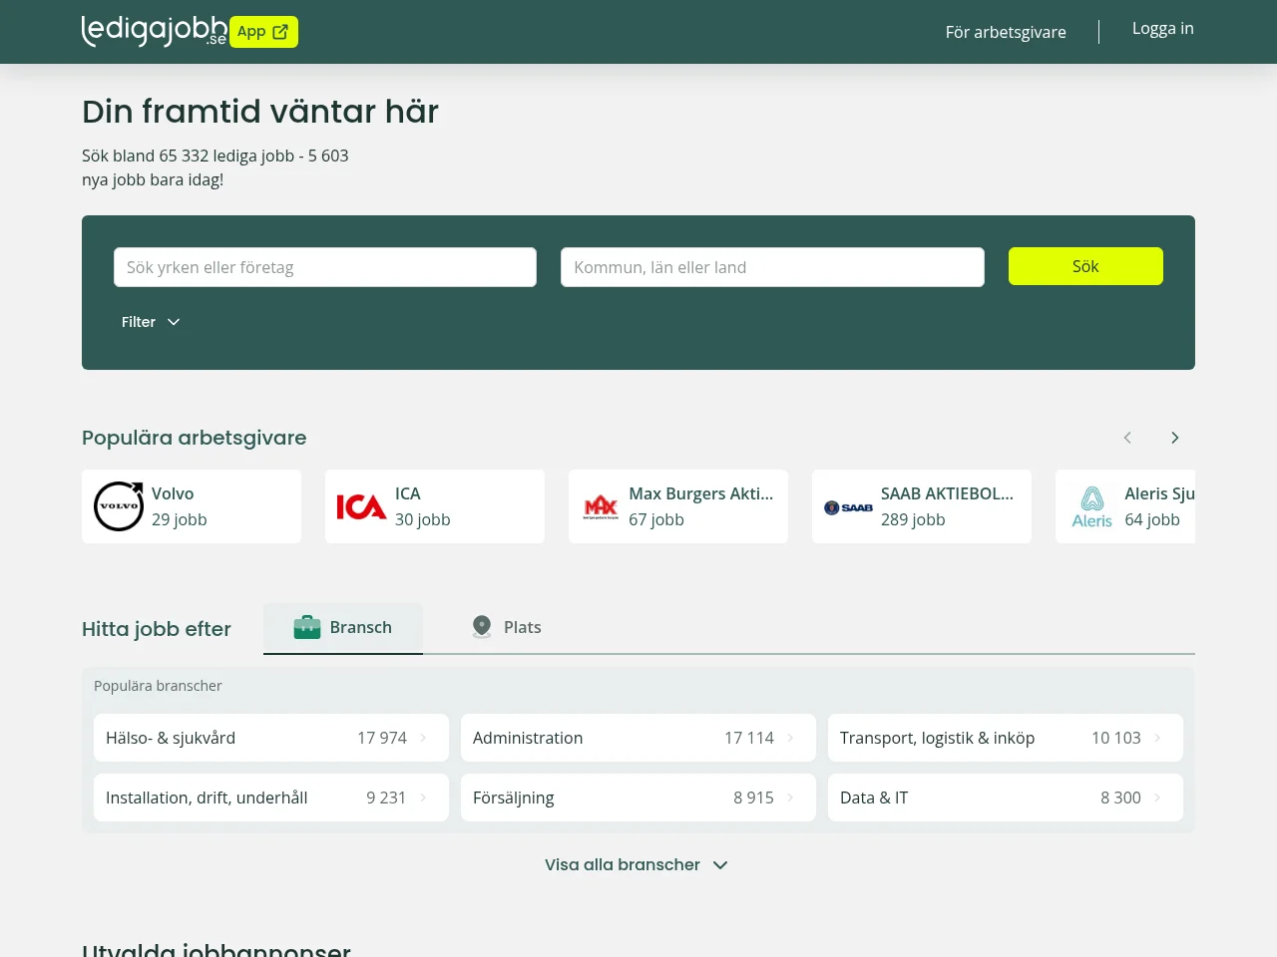Open För arbetsgivare page

[1006, 32]
